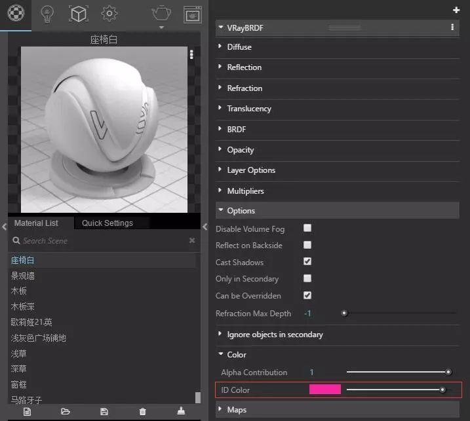This screenshot has width=470, height=421.
Task: Collapse the Color subsection
Action: 221,354
